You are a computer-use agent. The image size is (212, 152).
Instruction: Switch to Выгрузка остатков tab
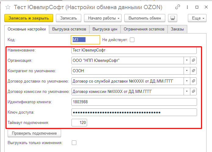[x=69, y=29]
